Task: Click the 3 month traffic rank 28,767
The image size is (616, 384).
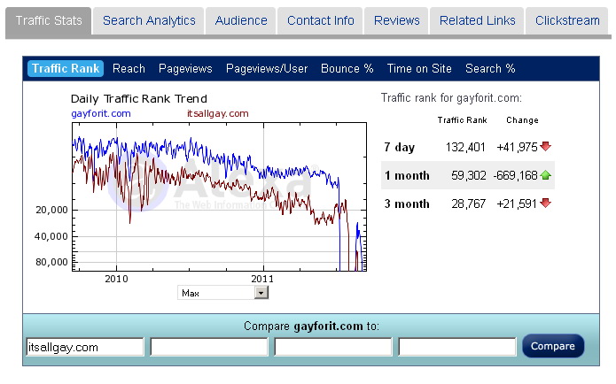Action: pos(468,204)
